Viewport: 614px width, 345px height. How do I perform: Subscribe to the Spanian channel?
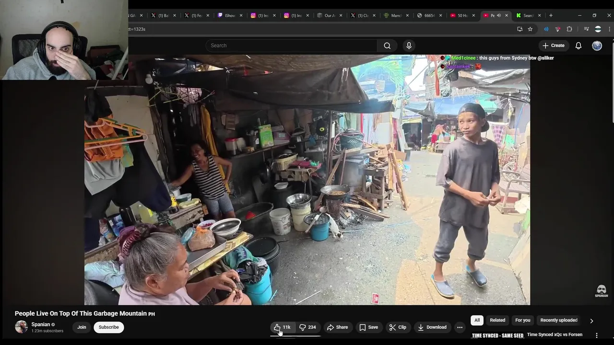click(x=108, y=327)
